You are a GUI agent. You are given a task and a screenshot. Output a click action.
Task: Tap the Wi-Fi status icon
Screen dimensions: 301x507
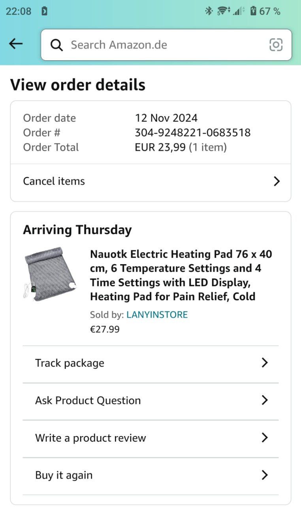tap(224, 11)
